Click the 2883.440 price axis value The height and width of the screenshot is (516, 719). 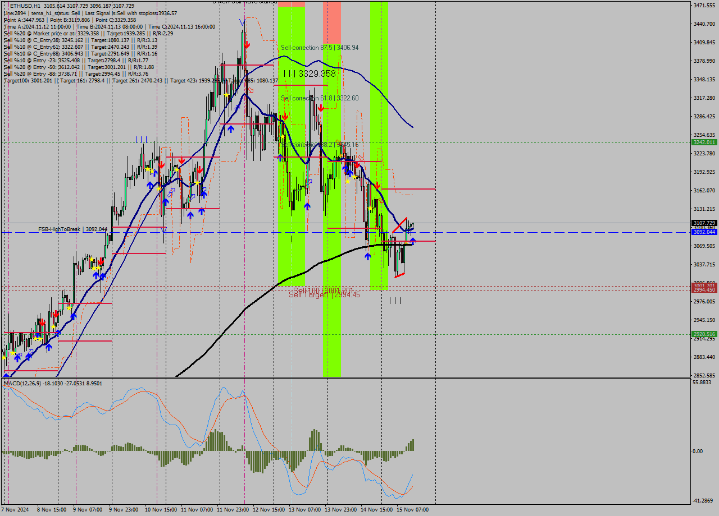coord(704,357)
